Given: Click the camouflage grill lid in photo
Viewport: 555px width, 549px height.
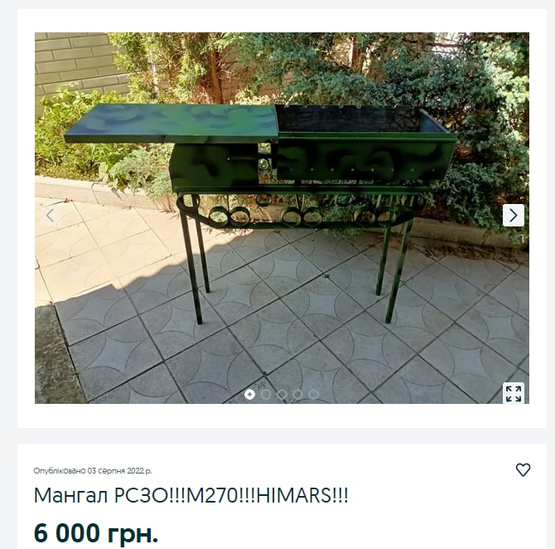Looking at the screenshot, I should [171, 123].
